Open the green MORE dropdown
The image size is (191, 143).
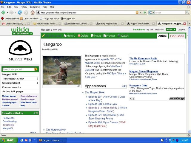171,29
